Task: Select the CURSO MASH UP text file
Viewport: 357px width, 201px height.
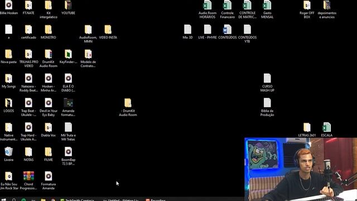Action: [267, 78]
